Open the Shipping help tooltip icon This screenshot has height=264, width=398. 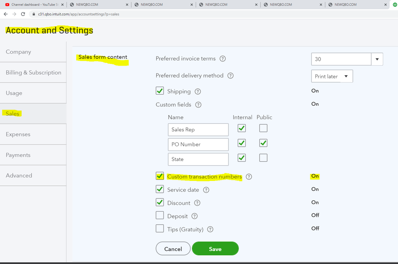[x=198, y=91]
